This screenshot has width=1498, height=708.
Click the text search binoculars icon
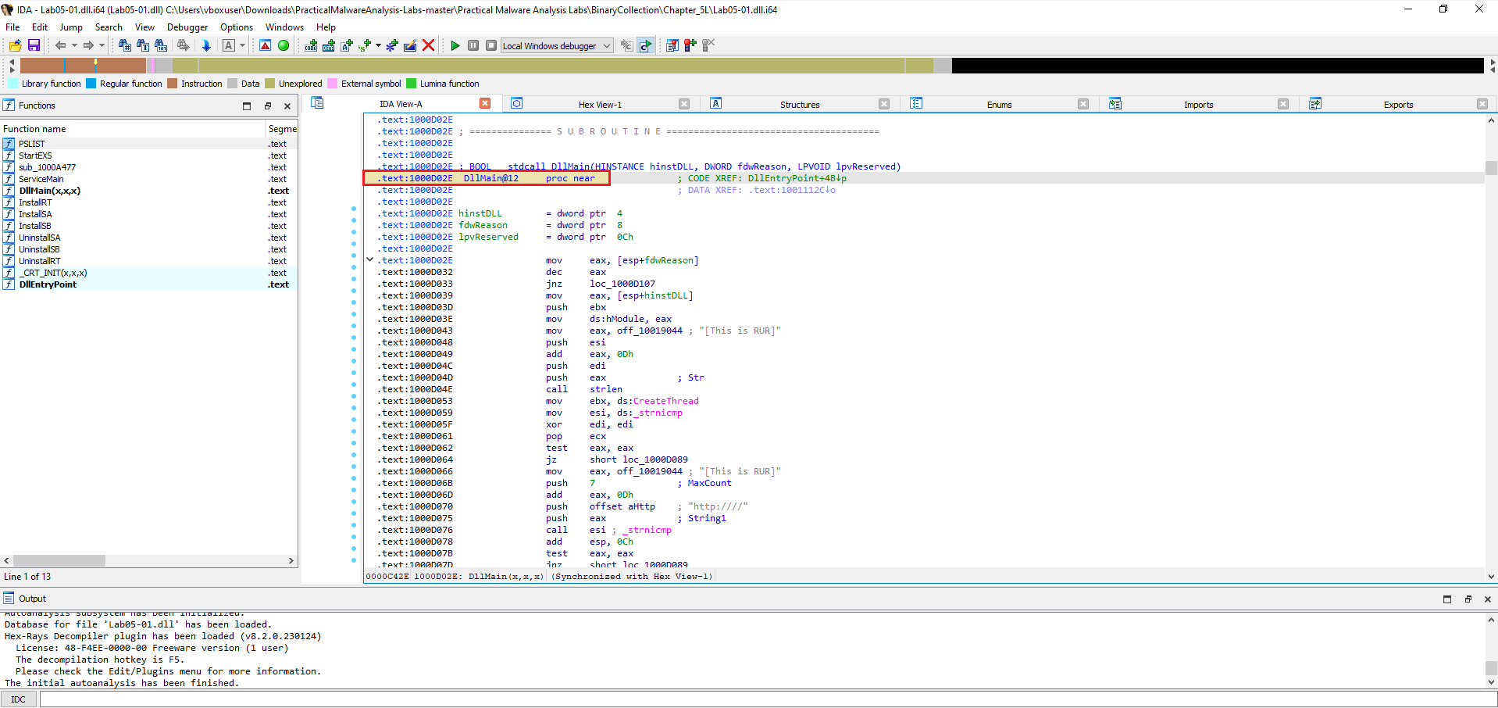click(143, 45)
